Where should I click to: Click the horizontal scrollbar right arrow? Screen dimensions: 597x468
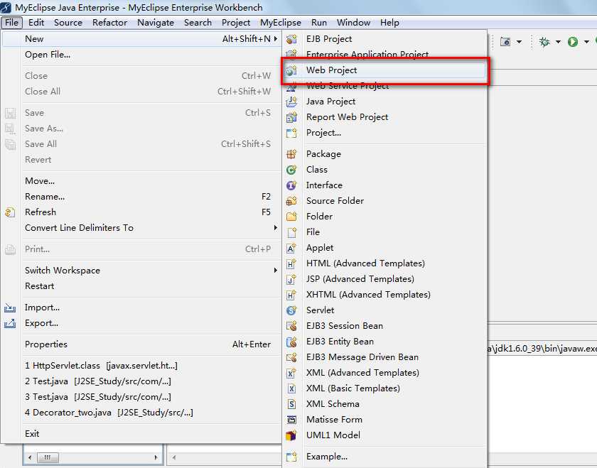pyautogui.click(x=156, y=457)
